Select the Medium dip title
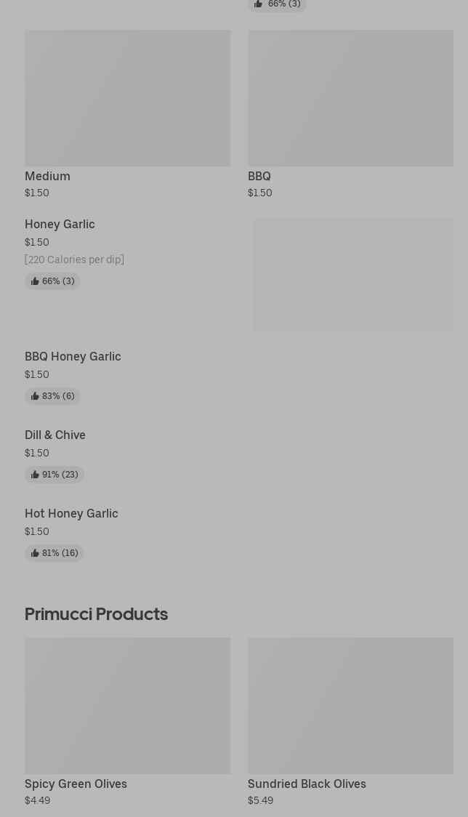 [x=47, y=176]
